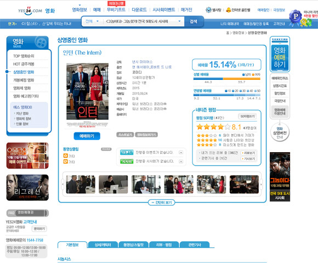Open the 그놈이다 시사회 banner
318x266 pixels.
tap(280, 177)
